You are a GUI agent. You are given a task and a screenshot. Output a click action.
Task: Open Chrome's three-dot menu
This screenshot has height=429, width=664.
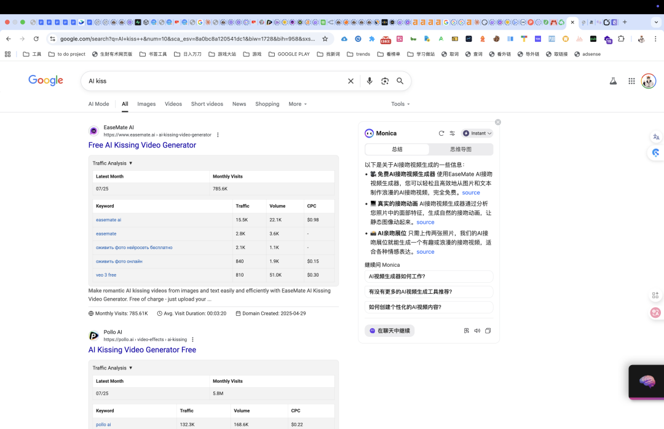click(x=655, y=39)
